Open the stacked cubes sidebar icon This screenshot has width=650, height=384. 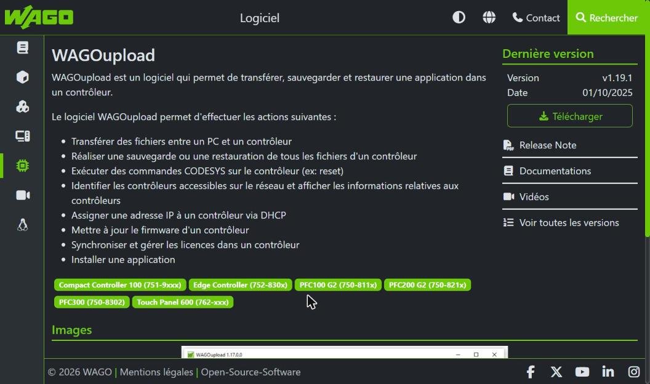(22, 106)
